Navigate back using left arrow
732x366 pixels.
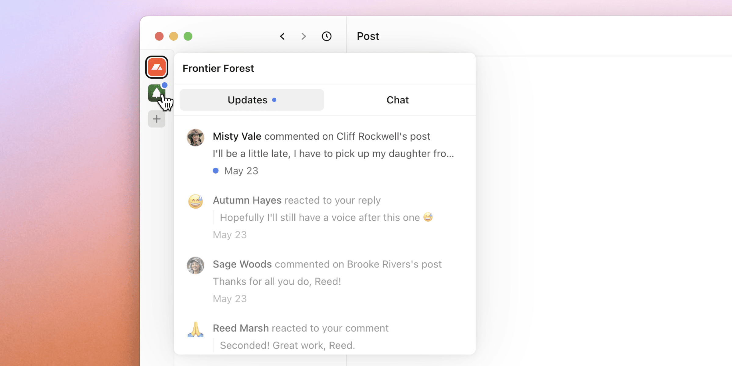pos(282,36)
